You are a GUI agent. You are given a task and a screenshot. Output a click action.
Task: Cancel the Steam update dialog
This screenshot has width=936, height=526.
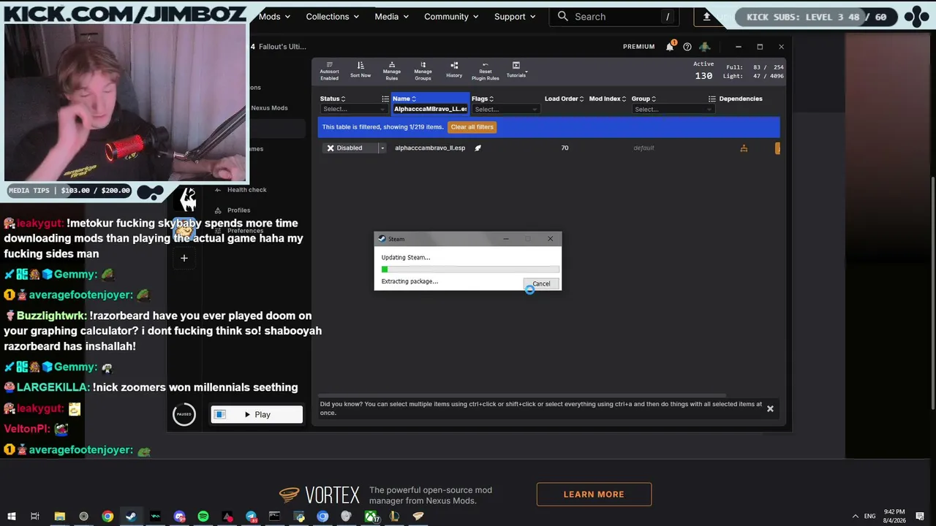click(541, 283)
